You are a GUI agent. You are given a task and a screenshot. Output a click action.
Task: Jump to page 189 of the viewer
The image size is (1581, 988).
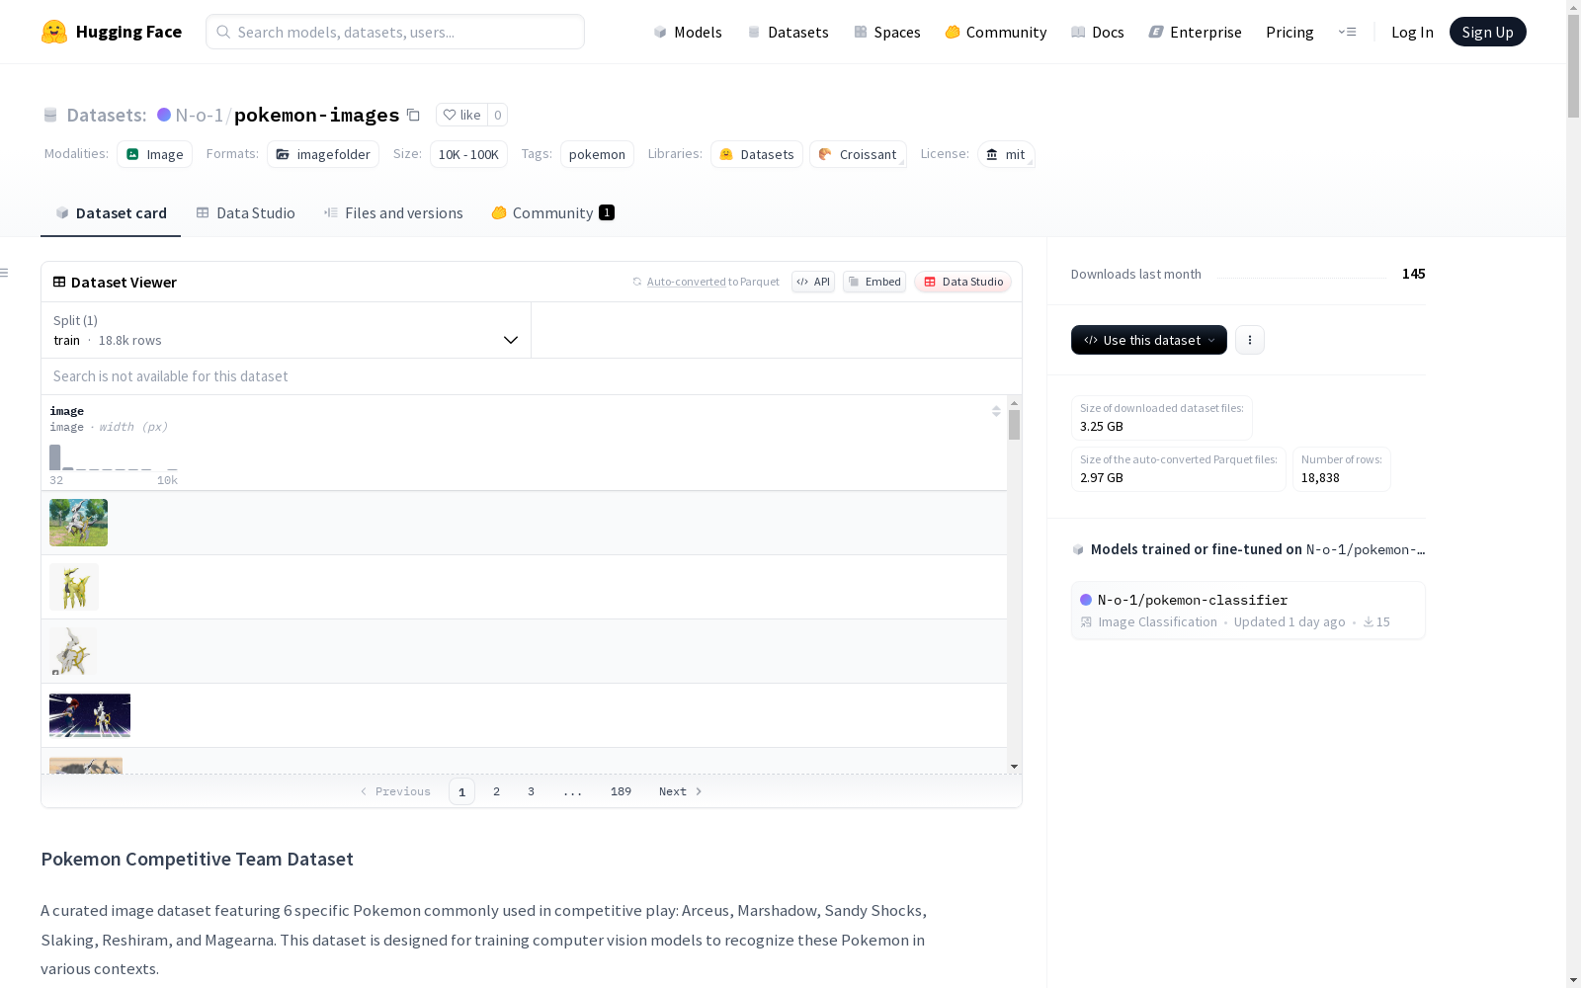(621, 791)
